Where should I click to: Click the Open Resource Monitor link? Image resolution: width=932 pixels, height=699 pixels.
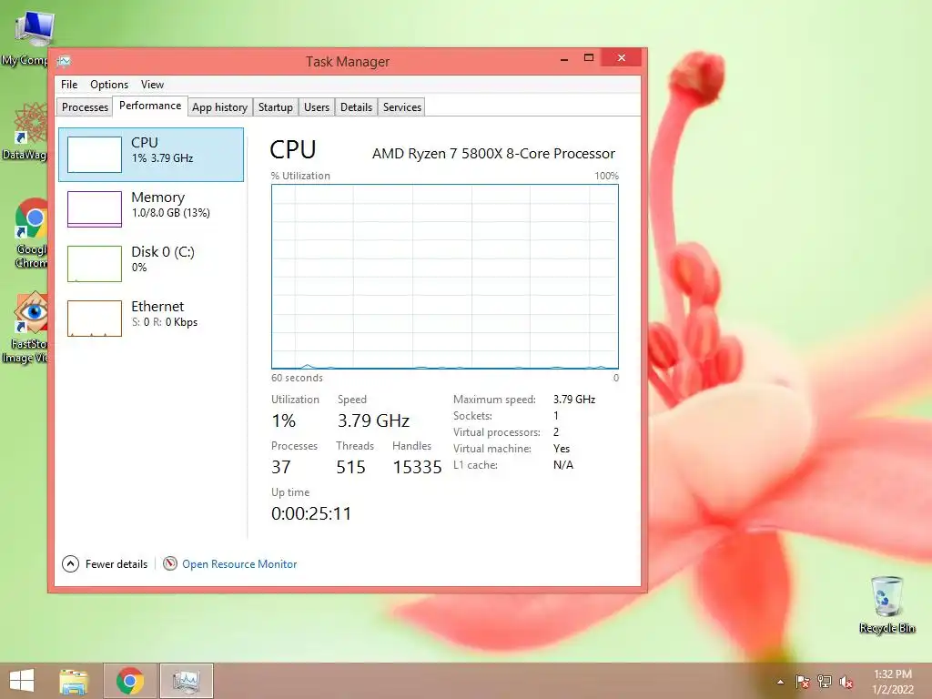click(239, 564)
